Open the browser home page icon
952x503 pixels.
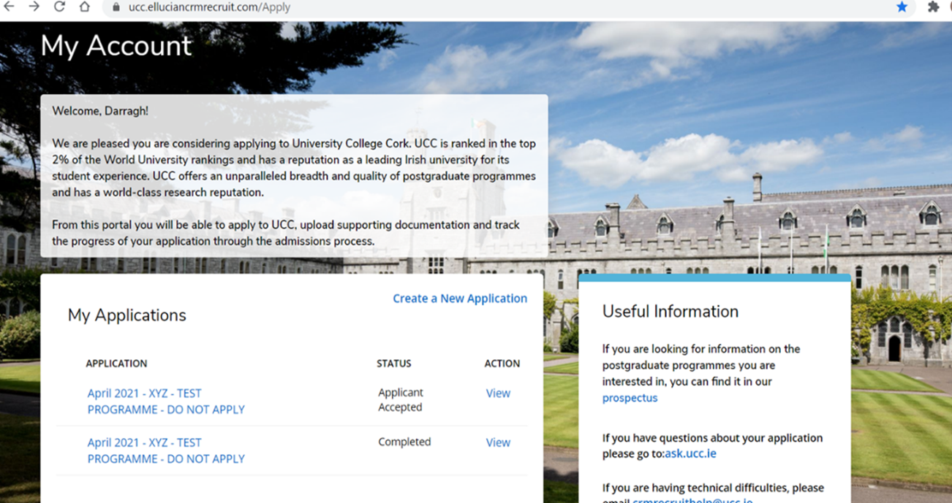(85, 7)
